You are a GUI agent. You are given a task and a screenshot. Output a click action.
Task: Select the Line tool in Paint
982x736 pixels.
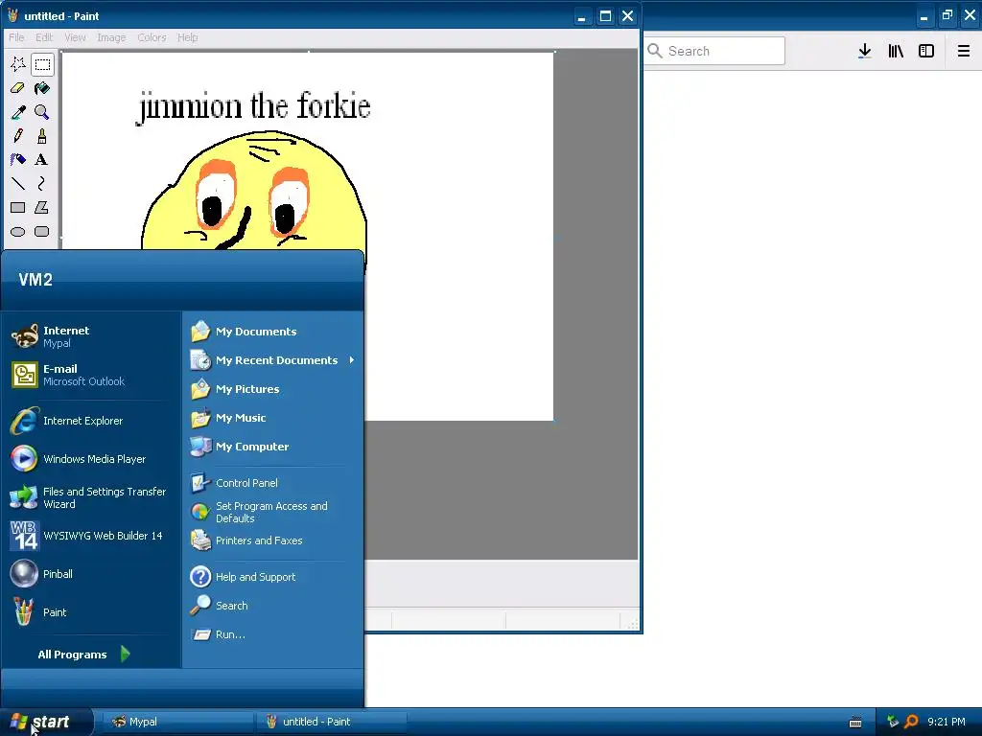(17, 183)
